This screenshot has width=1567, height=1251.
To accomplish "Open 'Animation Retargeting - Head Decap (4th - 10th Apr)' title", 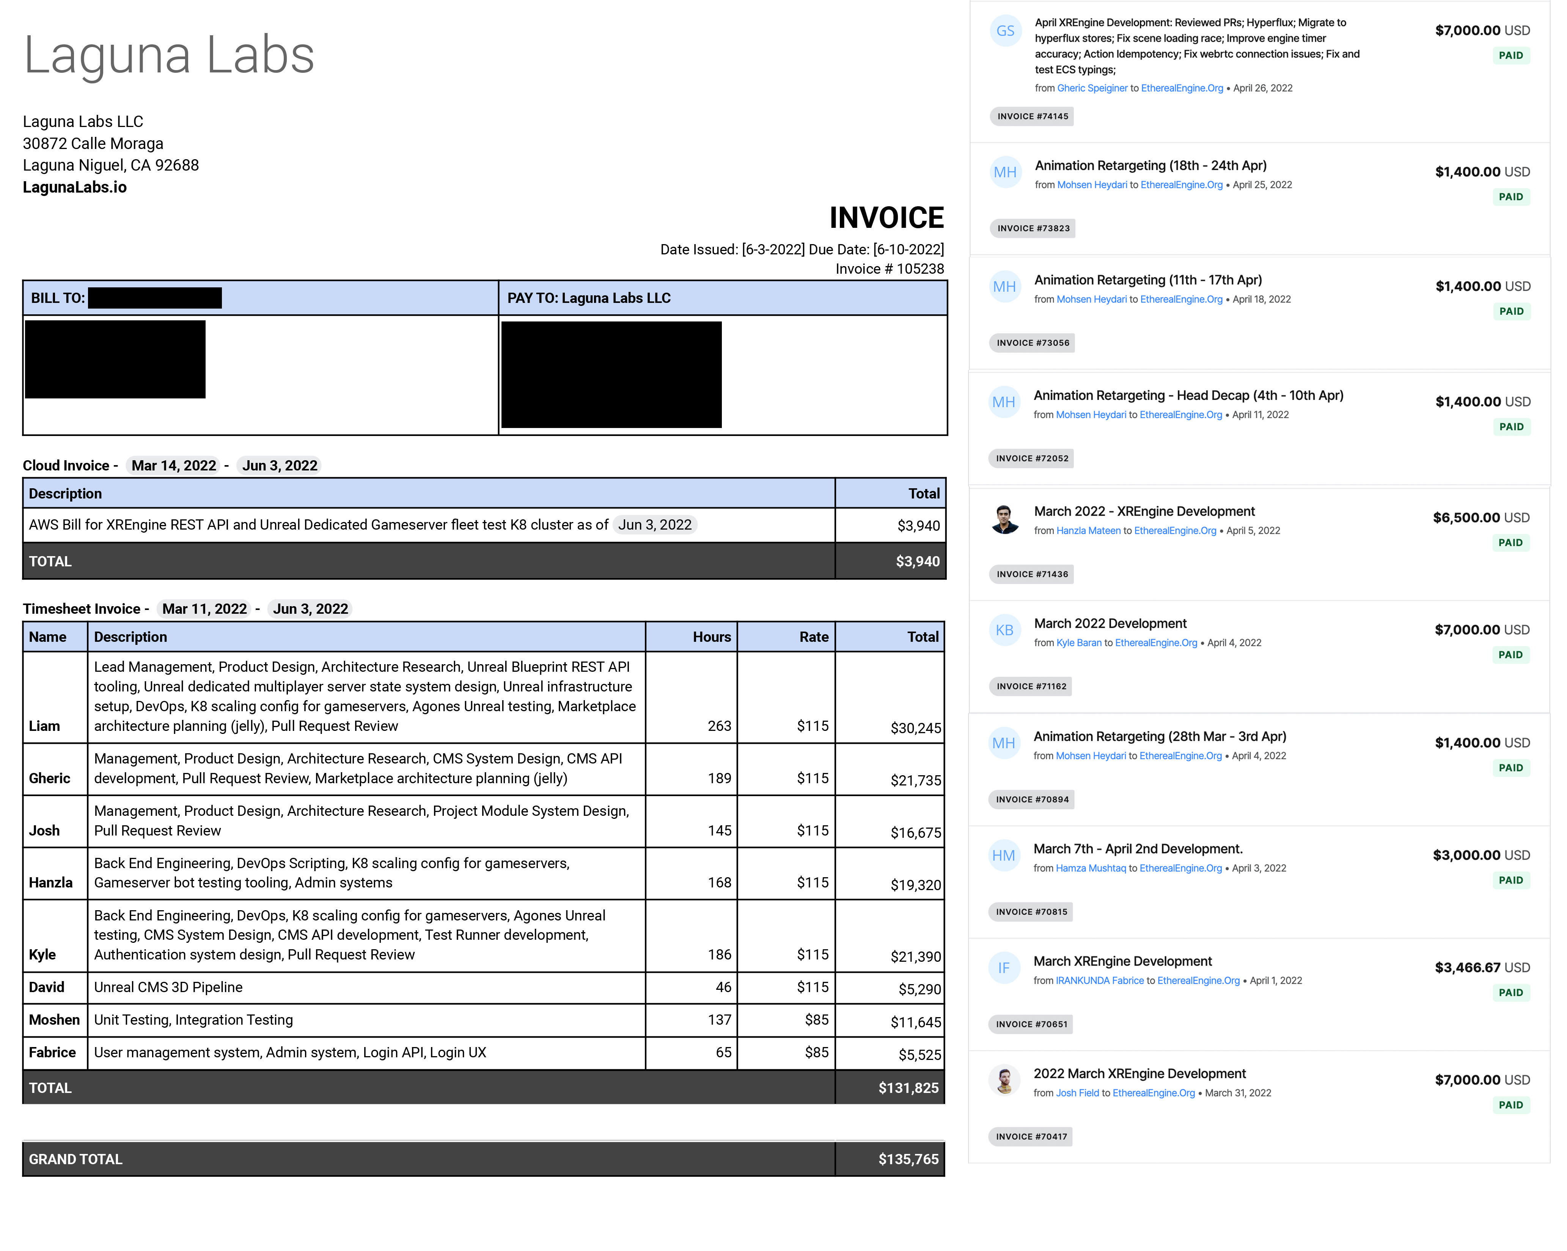I will point(1188,396).
